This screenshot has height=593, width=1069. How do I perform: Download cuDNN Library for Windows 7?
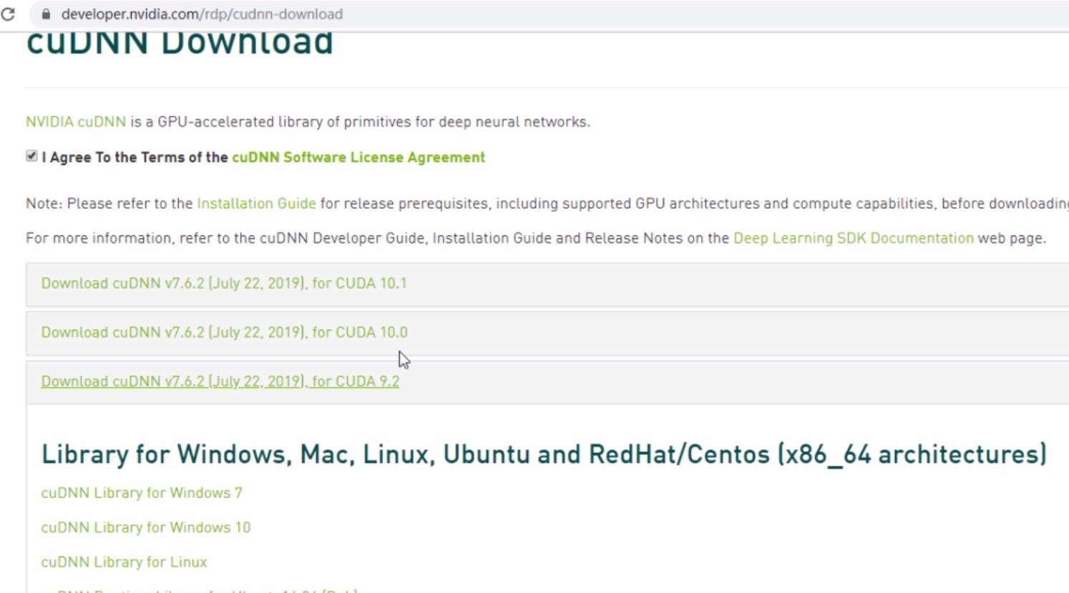click(x=142, y=493)
